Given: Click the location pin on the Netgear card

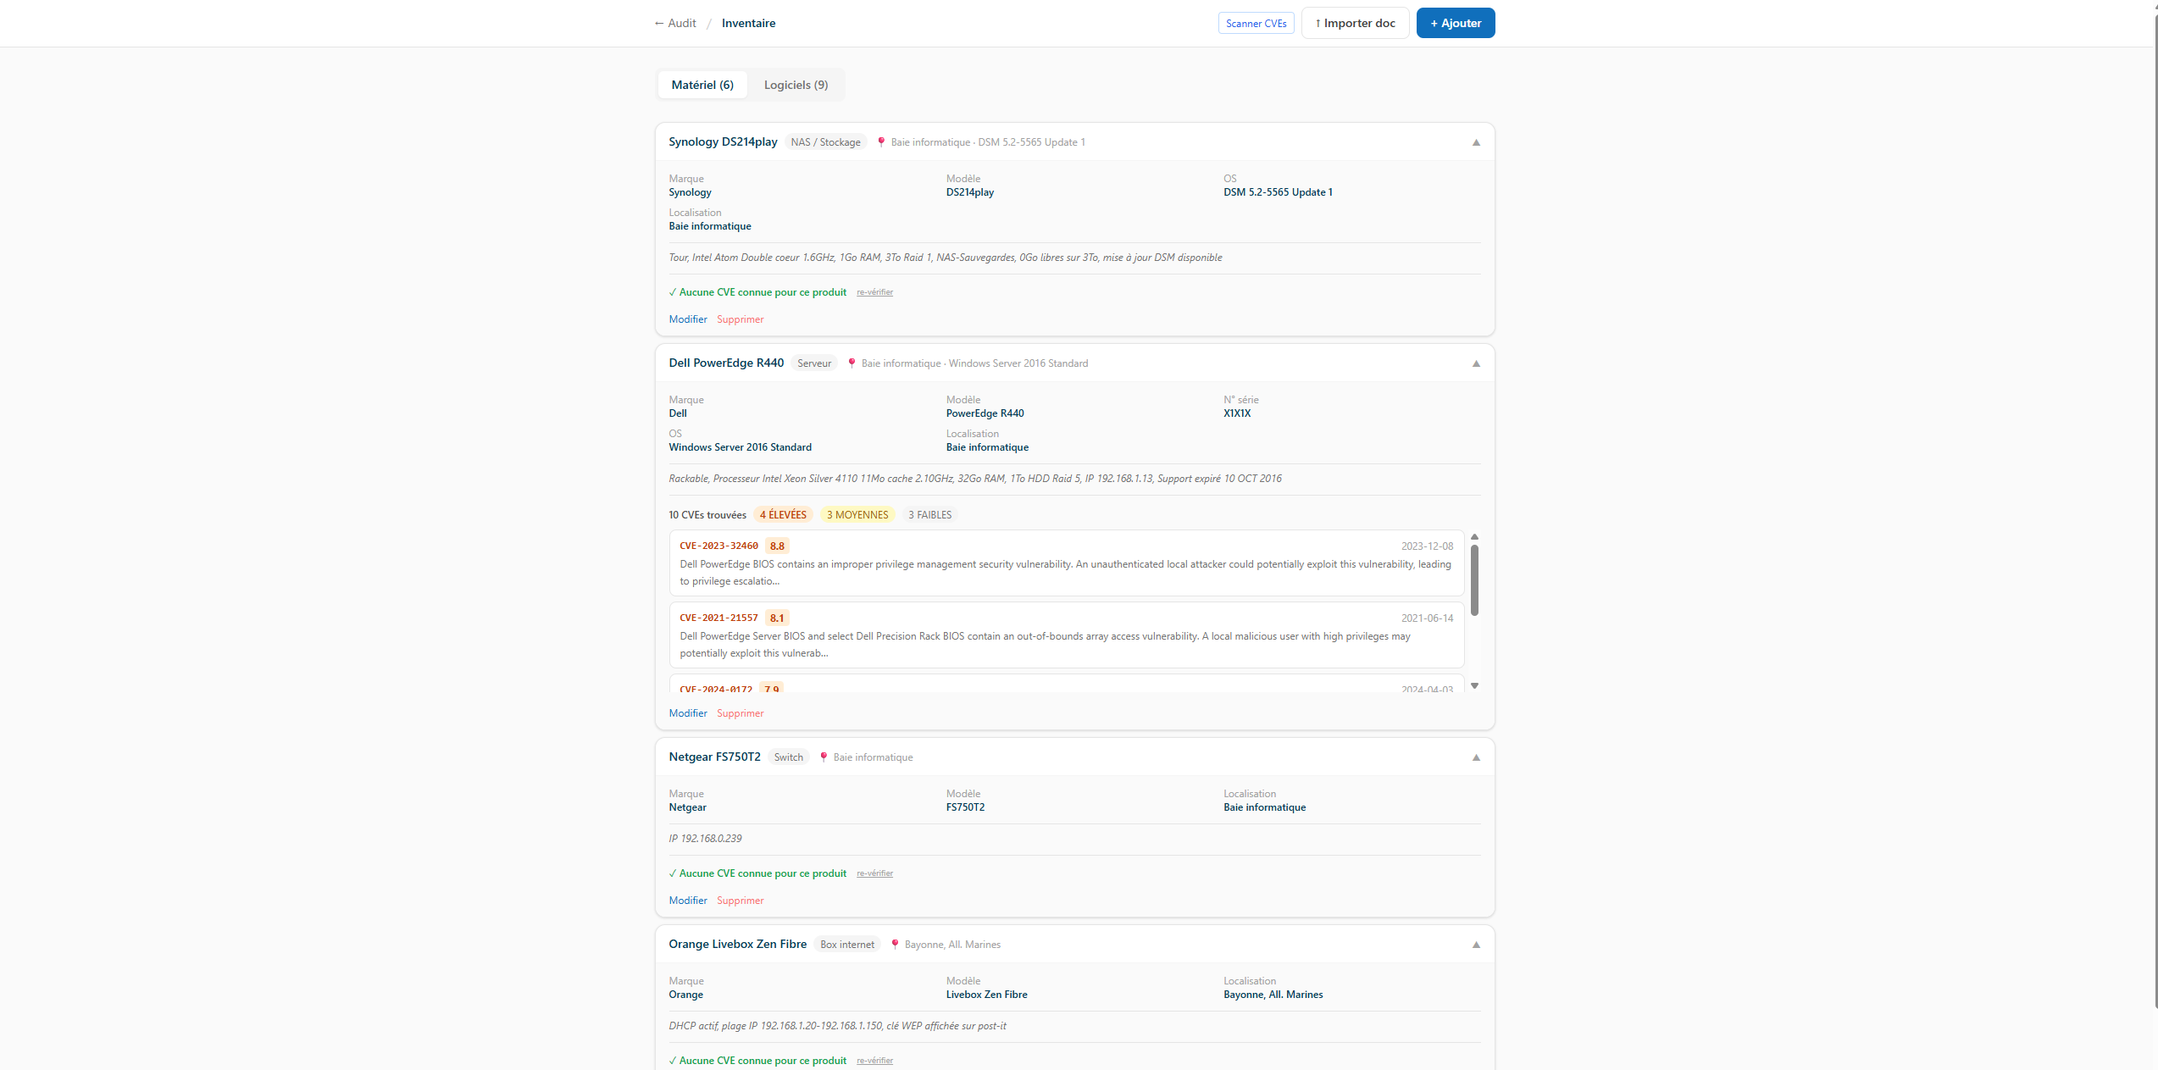Looking at the screenshot, I should pos(824,757).
